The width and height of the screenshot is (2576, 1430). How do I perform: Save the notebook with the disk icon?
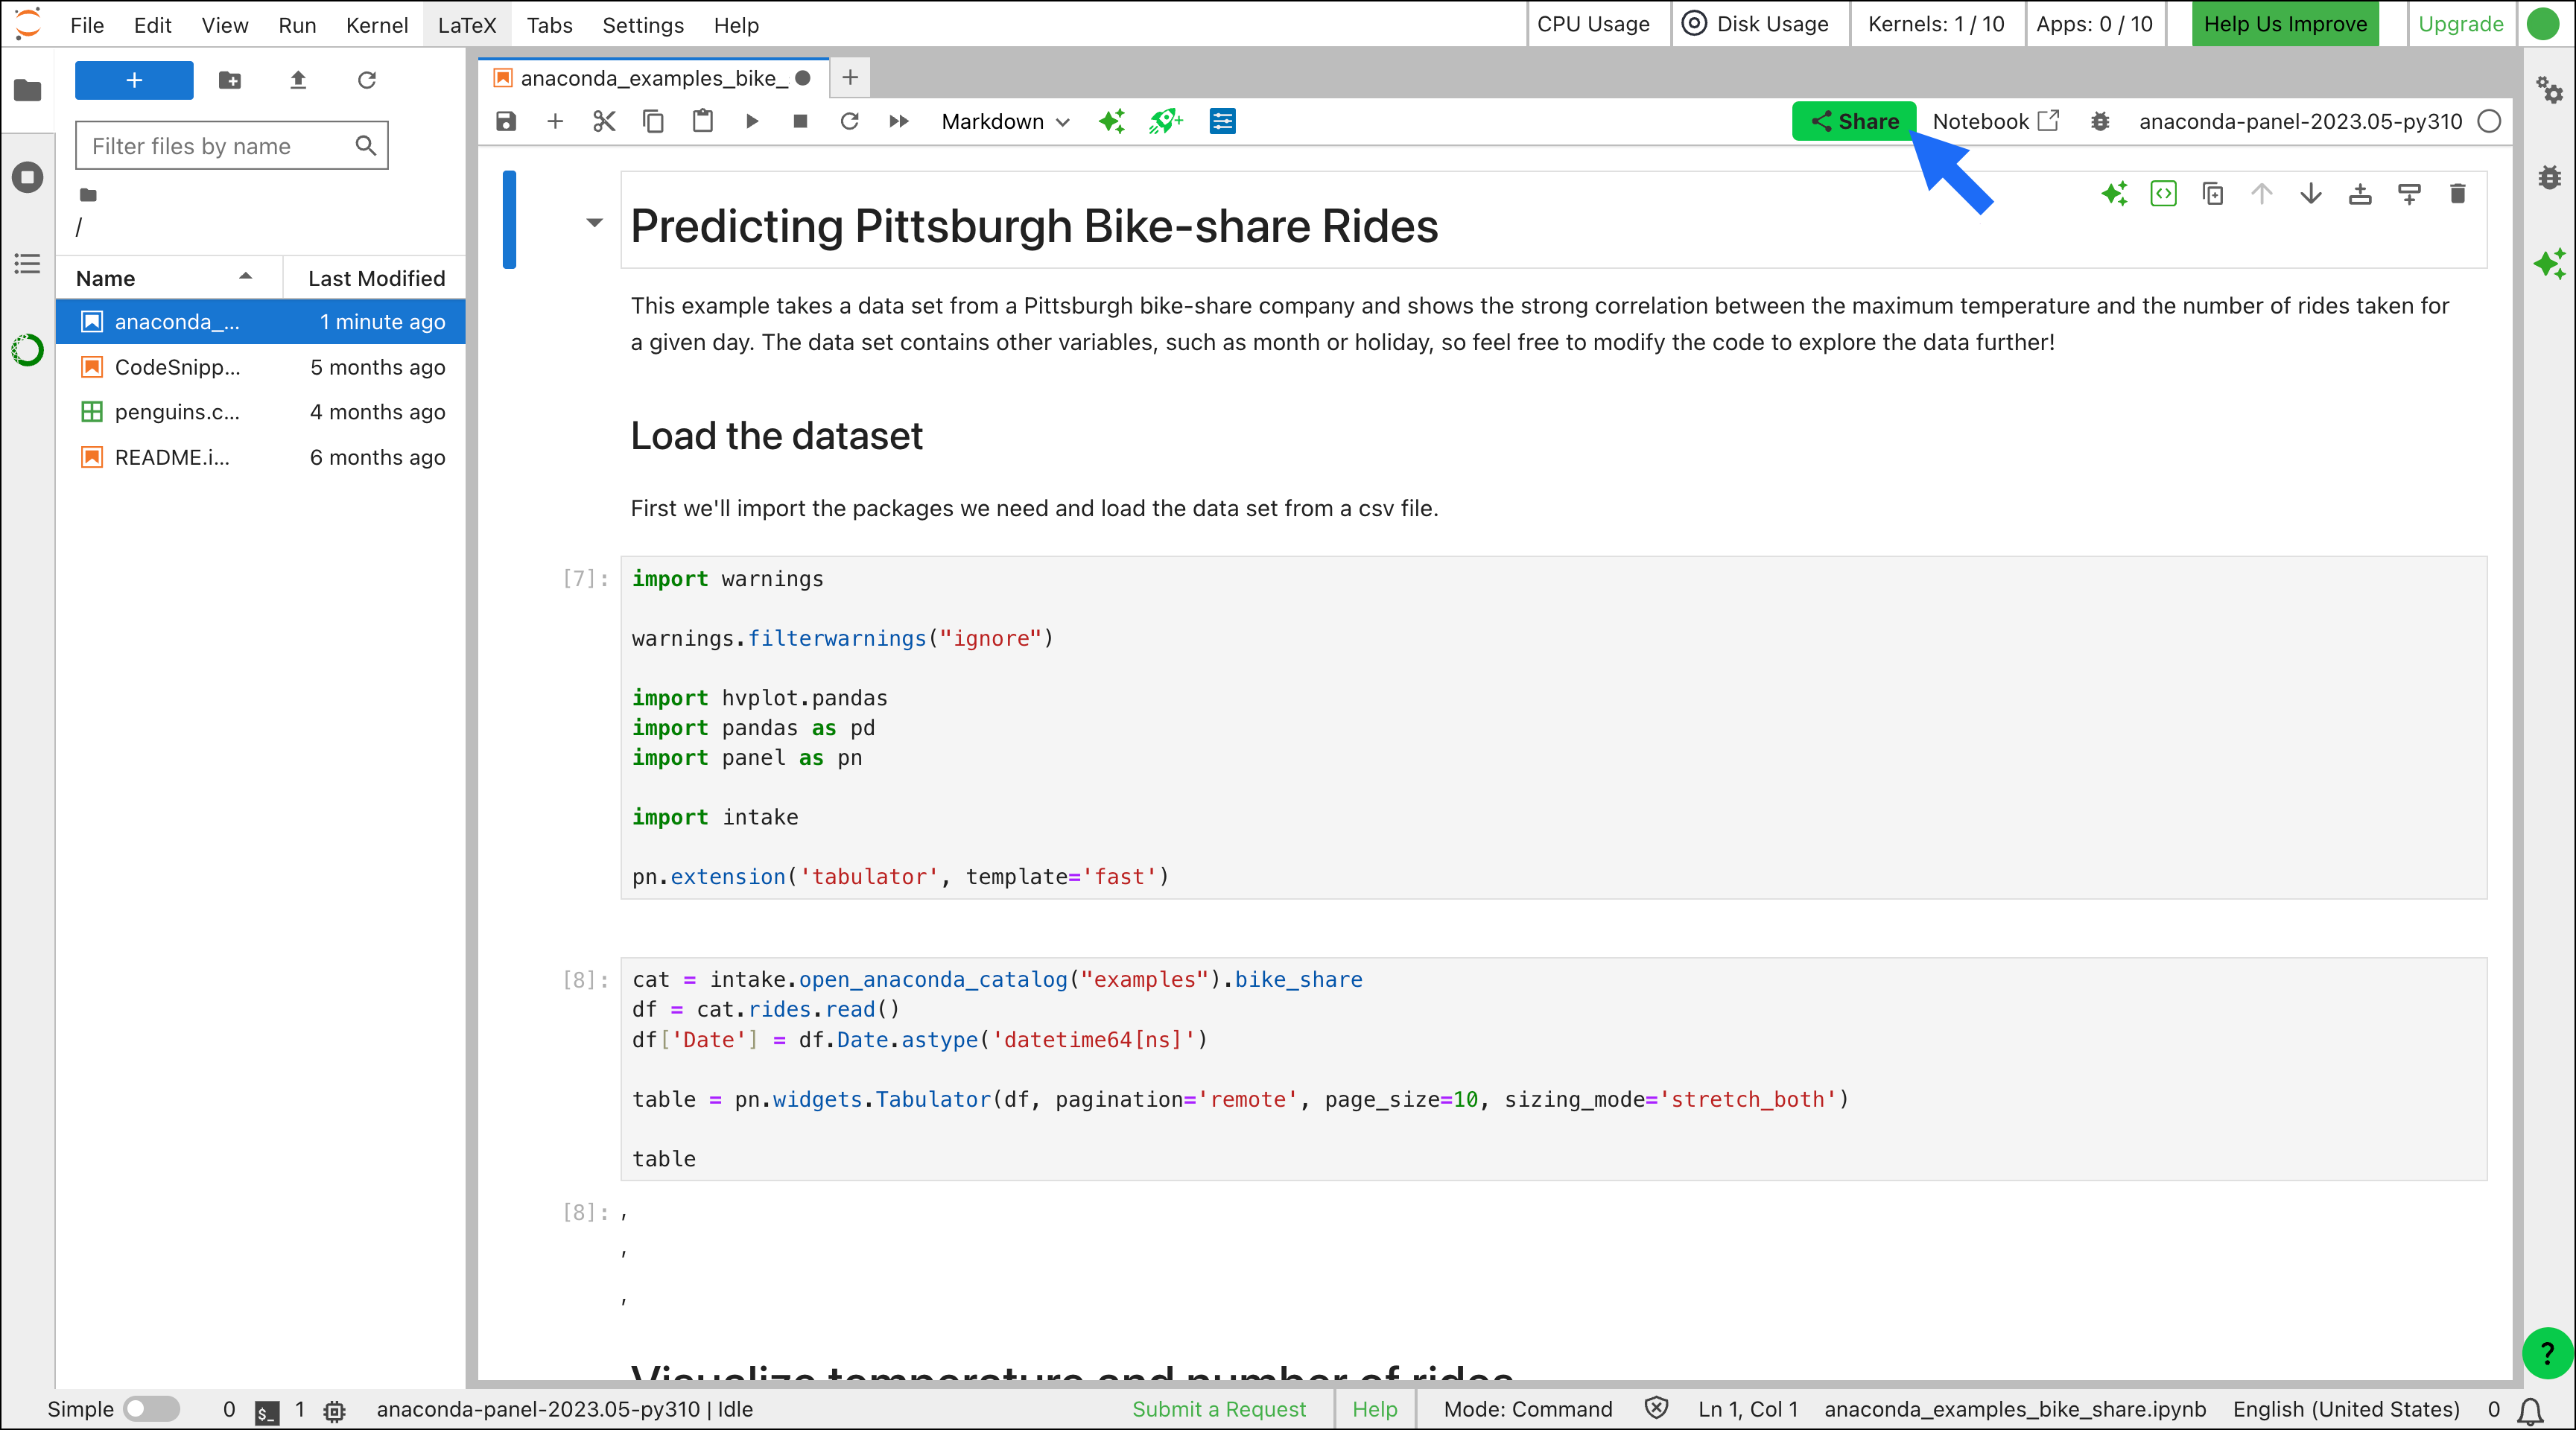tap(506, 121)
